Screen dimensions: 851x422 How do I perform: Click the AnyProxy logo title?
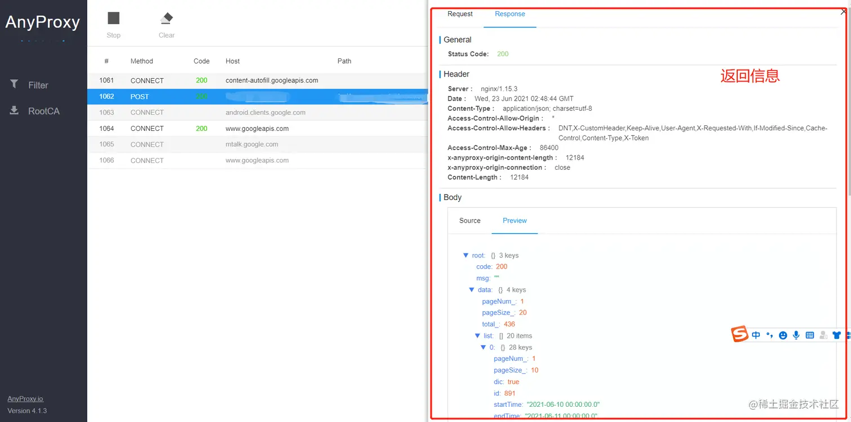click(43, 22)
